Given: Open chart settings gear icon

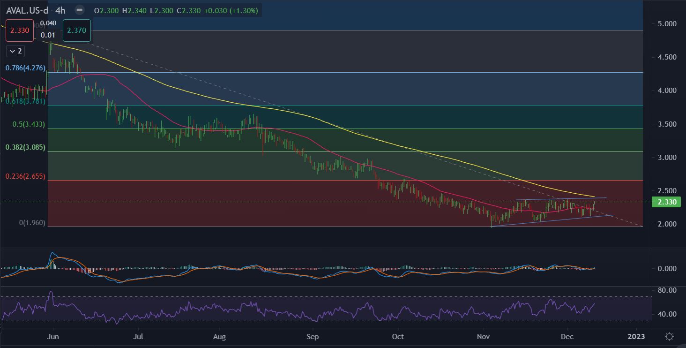Looking at the screenshot, I should (669, 336).
